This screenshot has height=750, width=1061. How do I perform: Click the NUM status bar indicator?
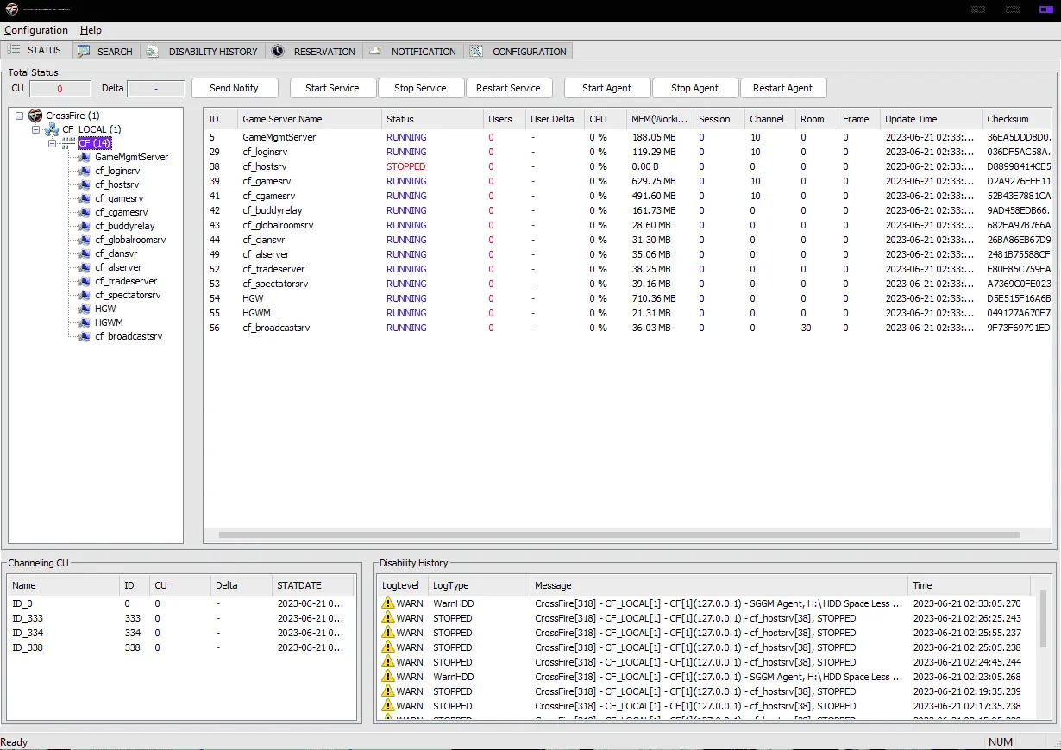[1001, 741]
